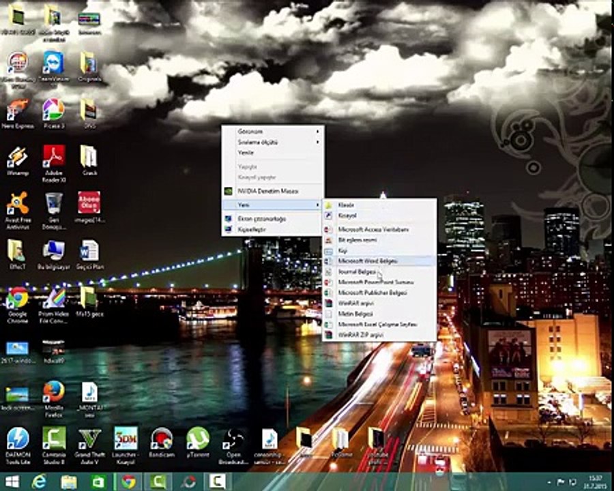Viewport: 614px width, 491px height.
Task: Open the TeamViewer desktop shortcut
Action: point(53,63)
